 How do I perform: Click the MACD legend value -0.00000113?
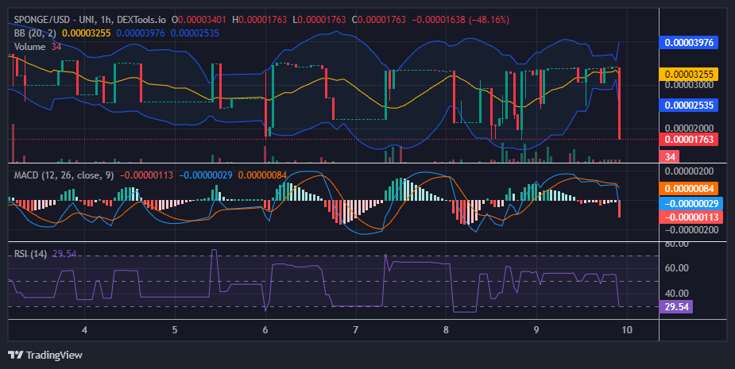[147, 175]
